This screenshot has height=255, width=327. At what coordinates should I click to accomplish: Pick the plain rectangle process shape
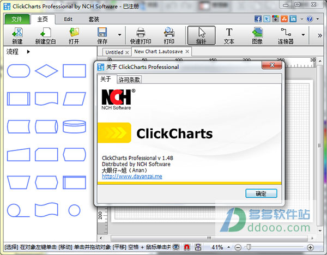coord(74,71)
